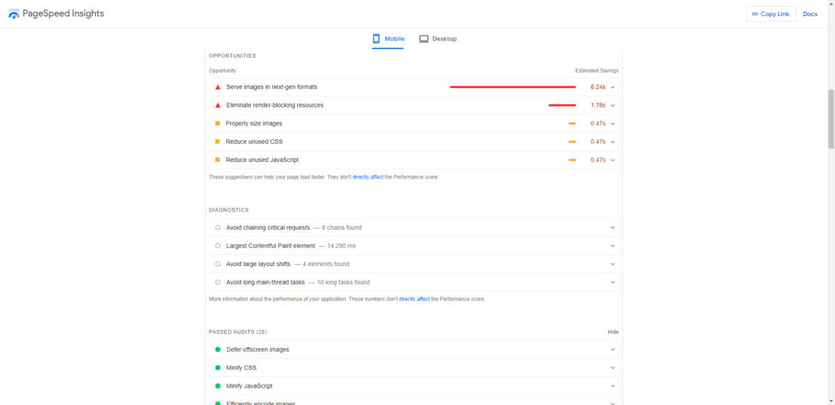Click the PageSpeed Insights logo icon
835x405 pixels.
(14, 14)
